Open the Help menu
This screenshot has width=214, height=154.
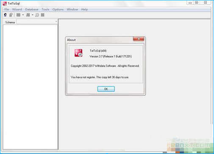pos(84,9)
